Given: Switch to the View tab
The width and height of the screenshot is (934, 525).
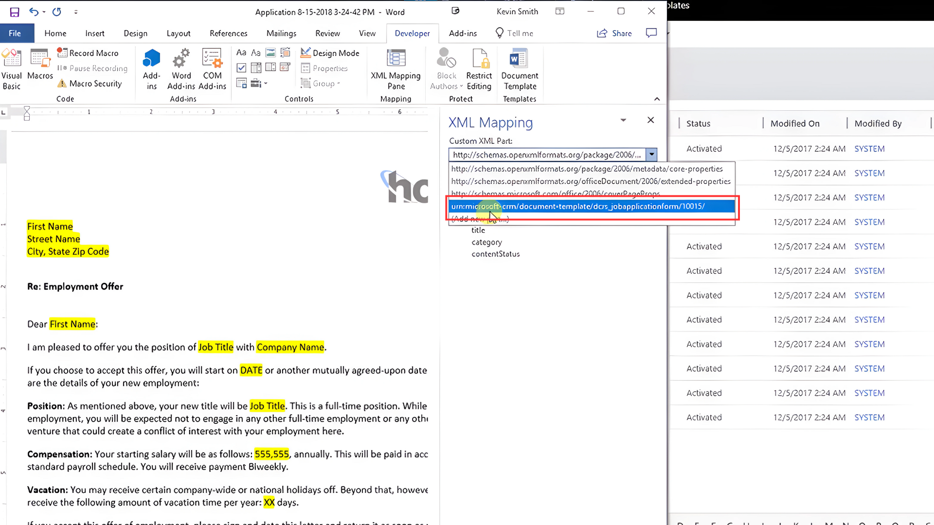Looking at the screenshot, I should [367, 33].
